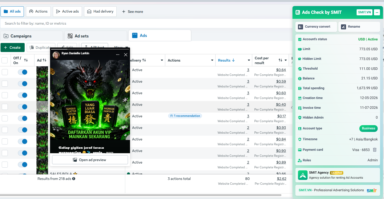Switch off the ad with $0.60 cost per result
The height and width of the screenshot is (199, 384).
point(23,95)
